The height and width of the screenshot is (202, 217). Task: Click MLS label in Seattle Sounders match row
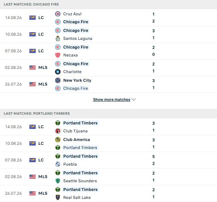[43, 177]
